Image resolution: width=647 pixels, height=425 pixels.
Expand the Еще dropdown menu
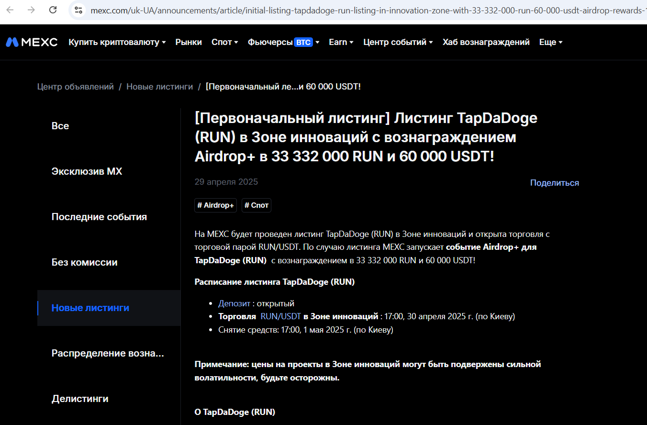click(x=551, y=42)
